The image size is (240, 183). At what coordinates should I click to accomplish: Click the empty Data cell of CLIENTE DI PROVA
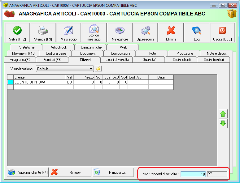tap(161, 82)
